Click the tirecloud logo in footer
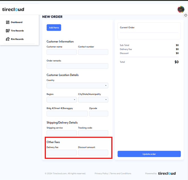 (x=167, y=173)
